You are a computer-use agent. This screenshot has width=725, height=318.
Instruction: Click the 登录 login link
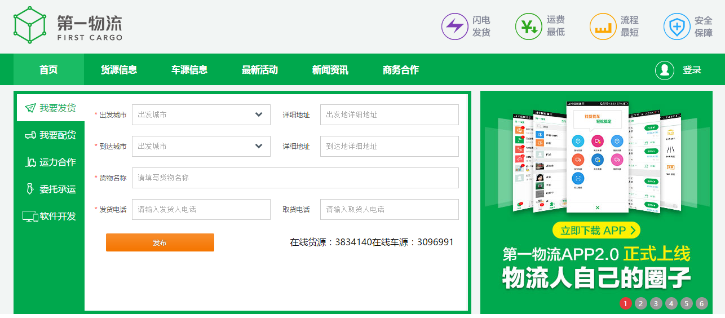(692, 70)
